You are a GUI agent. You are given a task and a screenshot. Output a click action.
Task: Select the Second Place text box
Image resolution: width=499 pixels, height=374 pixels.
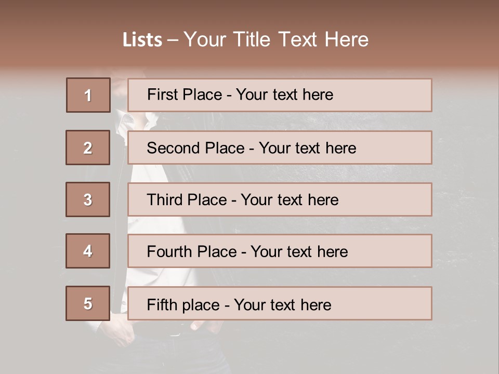pos(280,148)
